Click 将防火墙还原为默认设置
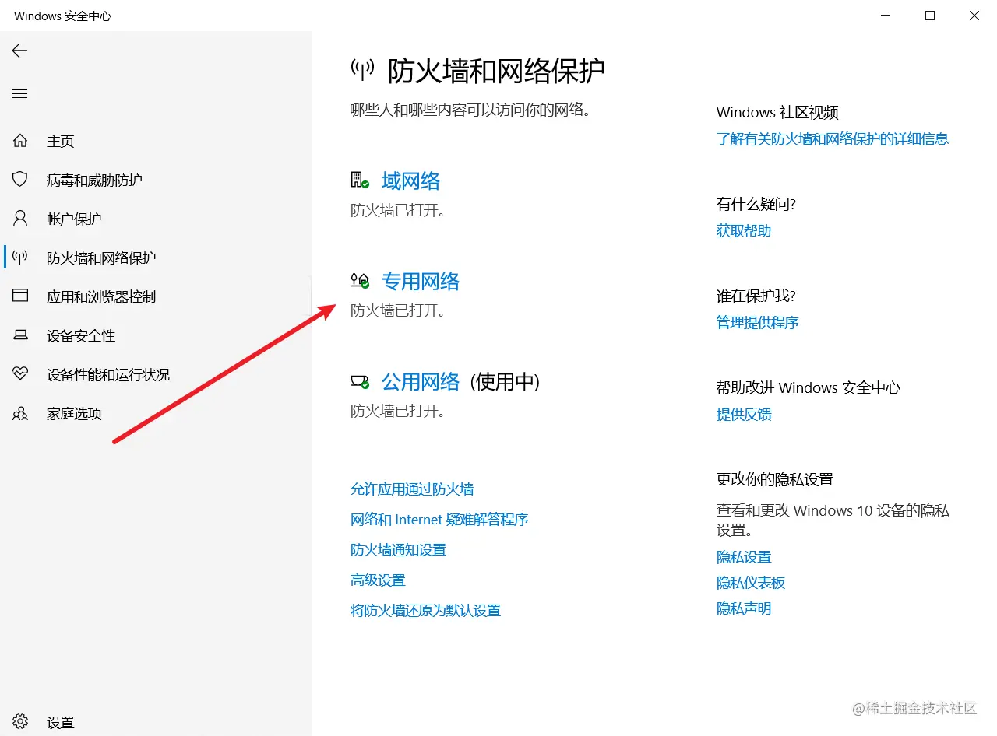The height and width of the screenshot is (736, 997). point(425,610)
